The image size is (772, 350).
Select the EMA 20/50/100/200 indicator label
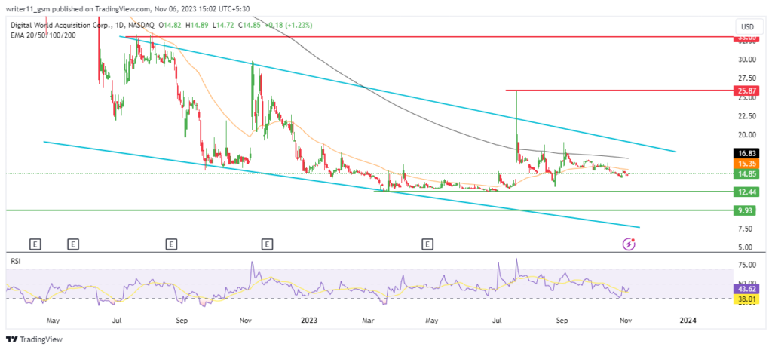(x=41, y=35)
